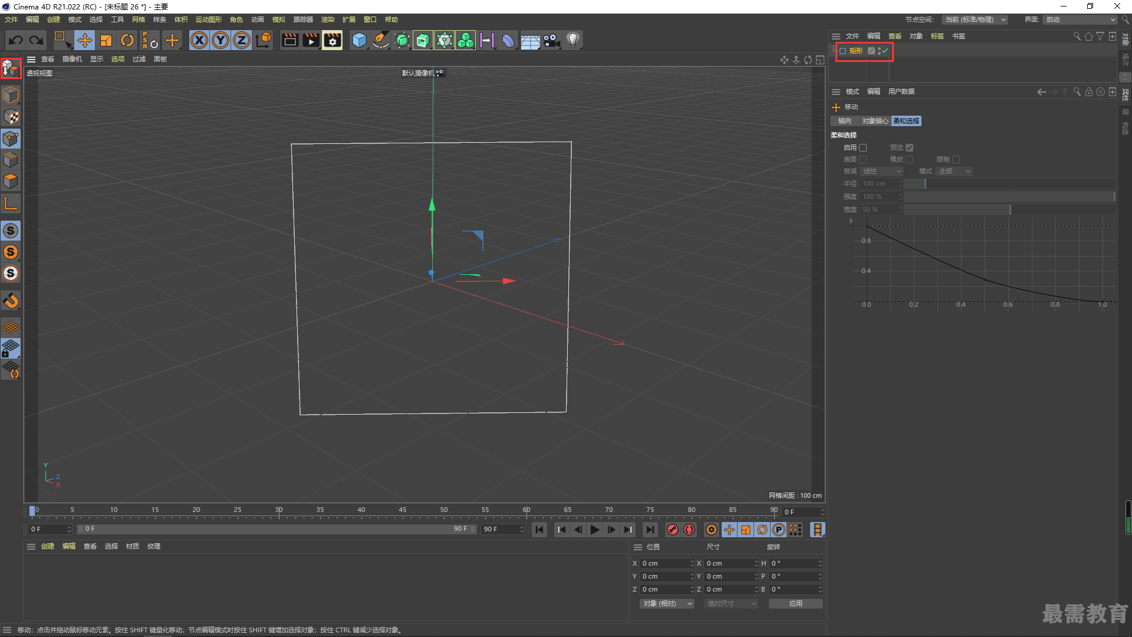Image resolution: width=1132 pixels, height=637 pixels.
Task: Switch to edges mode in sidebar
Action: point(11,160)
